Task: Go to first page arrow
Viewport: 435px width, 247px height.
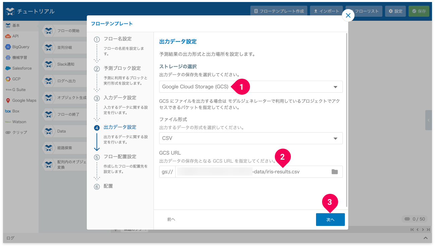Action: (x=412, y=230)
